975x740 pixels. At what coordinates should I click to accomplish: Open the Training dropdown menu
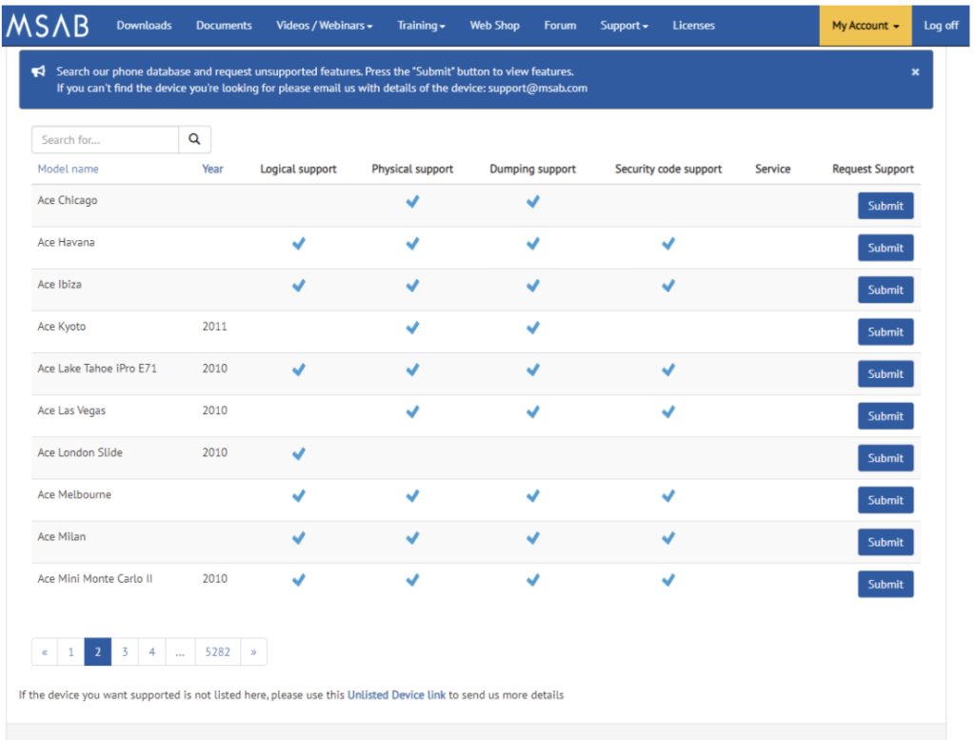(x=421, y=26)
